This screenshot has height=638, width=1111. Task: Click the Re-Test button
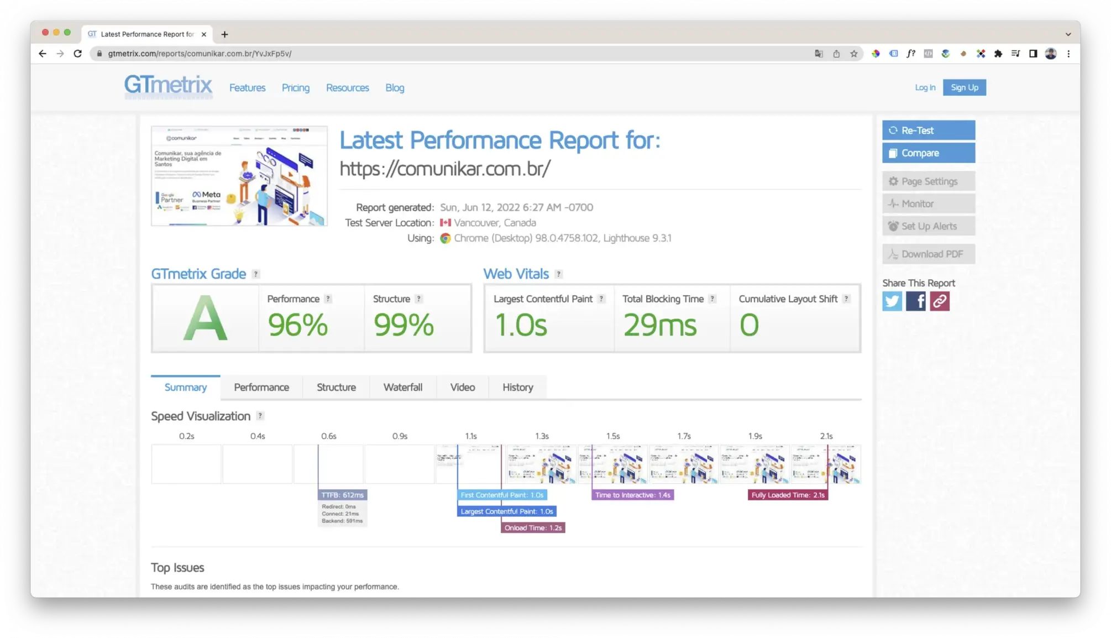[x=929, y=130]
